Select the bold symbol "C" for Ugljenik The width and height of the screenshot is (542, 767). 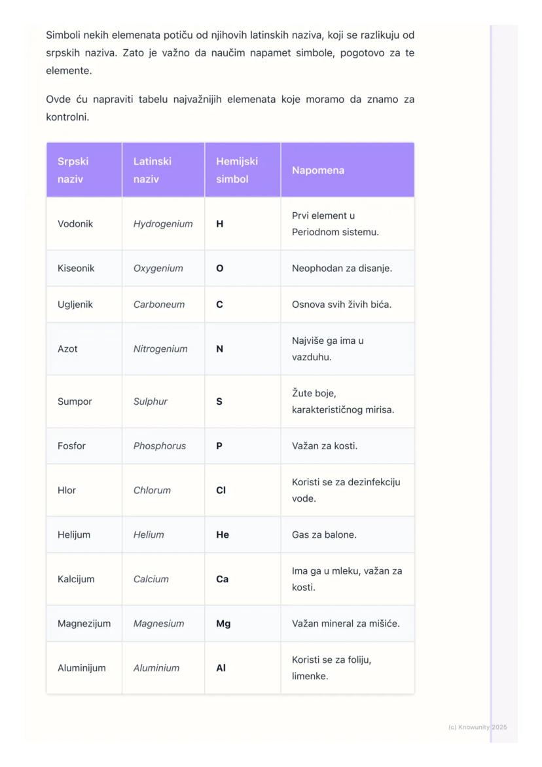pos(220,305)
